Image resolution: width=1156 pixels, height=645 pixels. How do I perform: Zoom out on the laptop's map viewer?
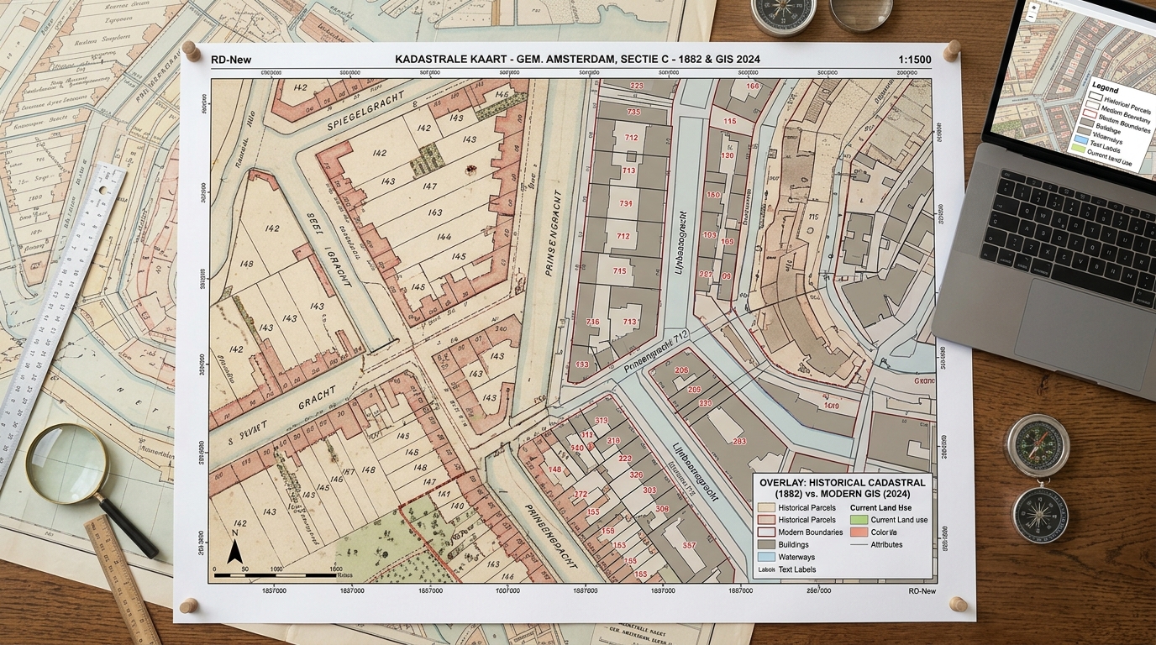click(x=1033, y=16)
